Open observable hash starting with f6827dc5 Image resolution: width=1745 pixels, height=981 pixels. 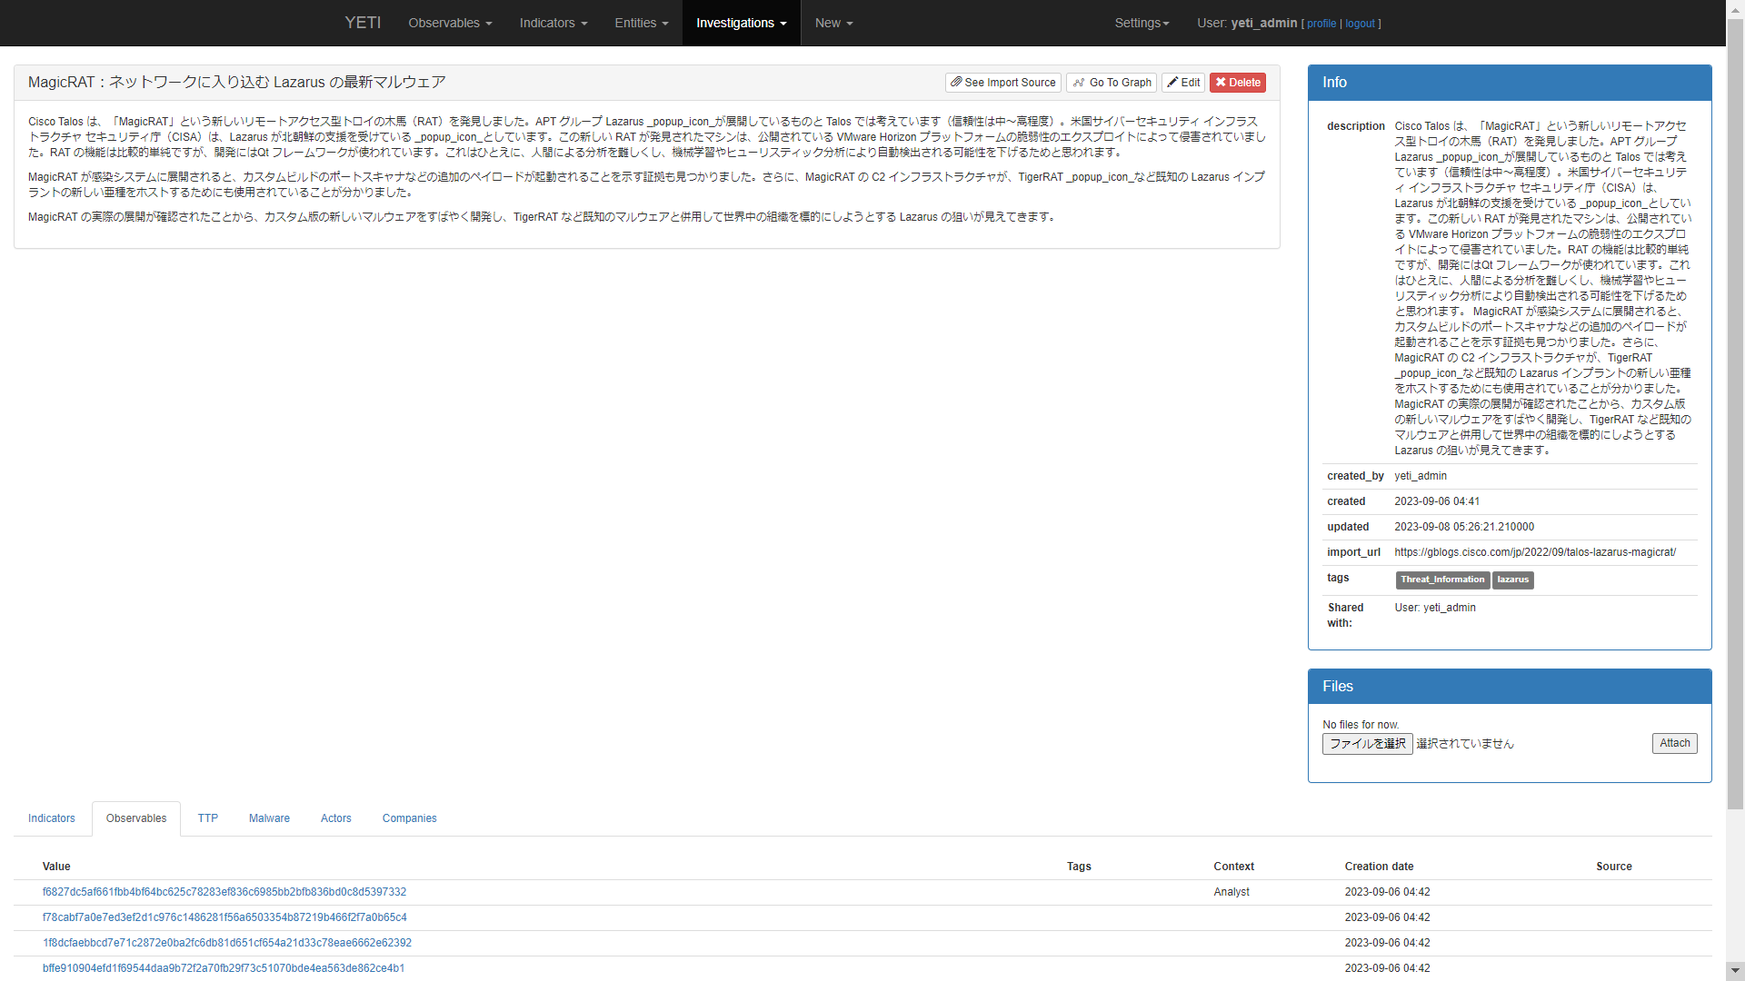coord(224,892)
